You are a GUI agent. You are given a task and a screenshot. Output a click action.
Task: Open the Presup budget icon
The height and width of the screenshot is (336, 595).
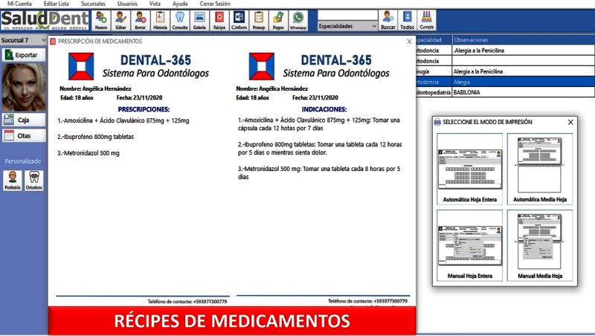(259, 21)
